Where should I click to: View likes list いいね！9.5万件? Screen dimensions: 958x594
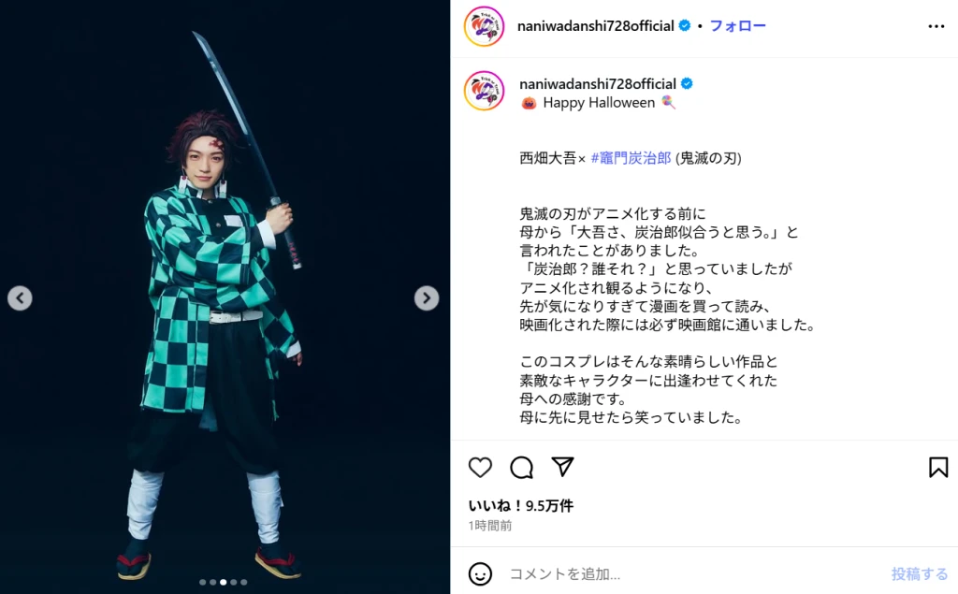[520, 505]
